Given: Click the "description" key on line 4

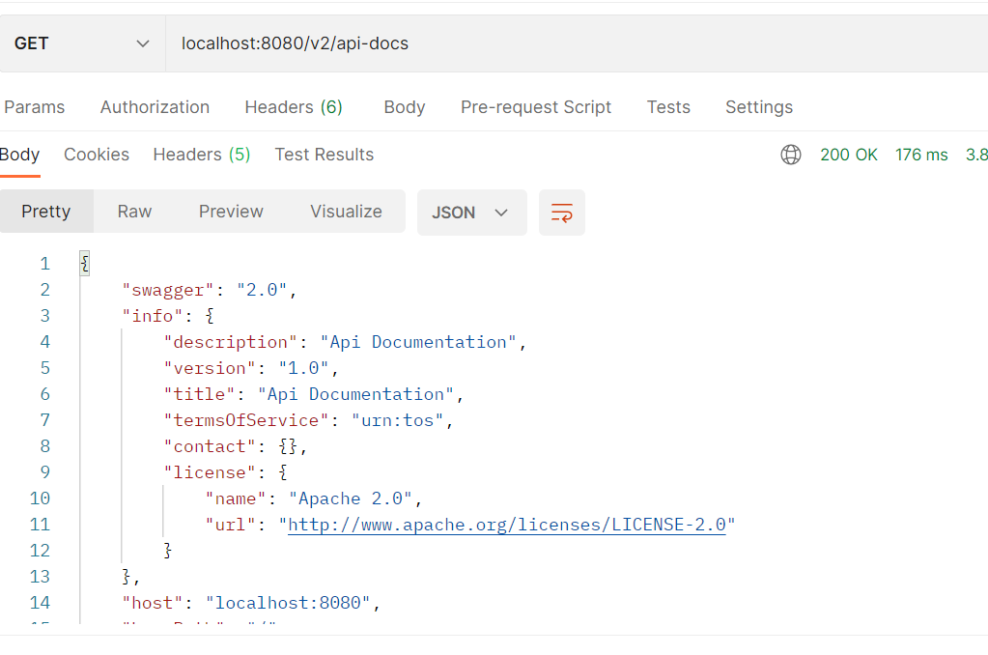Looking at the screenshot, I should click(230, 342).
